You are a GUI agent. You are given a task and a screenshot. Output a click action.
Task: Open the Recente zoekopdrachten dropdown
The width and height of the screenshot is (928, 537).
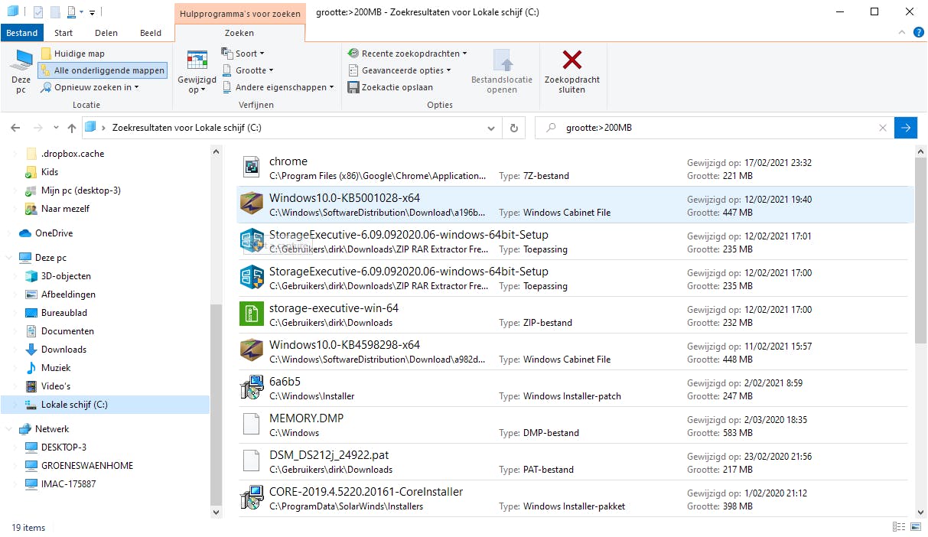410,54
